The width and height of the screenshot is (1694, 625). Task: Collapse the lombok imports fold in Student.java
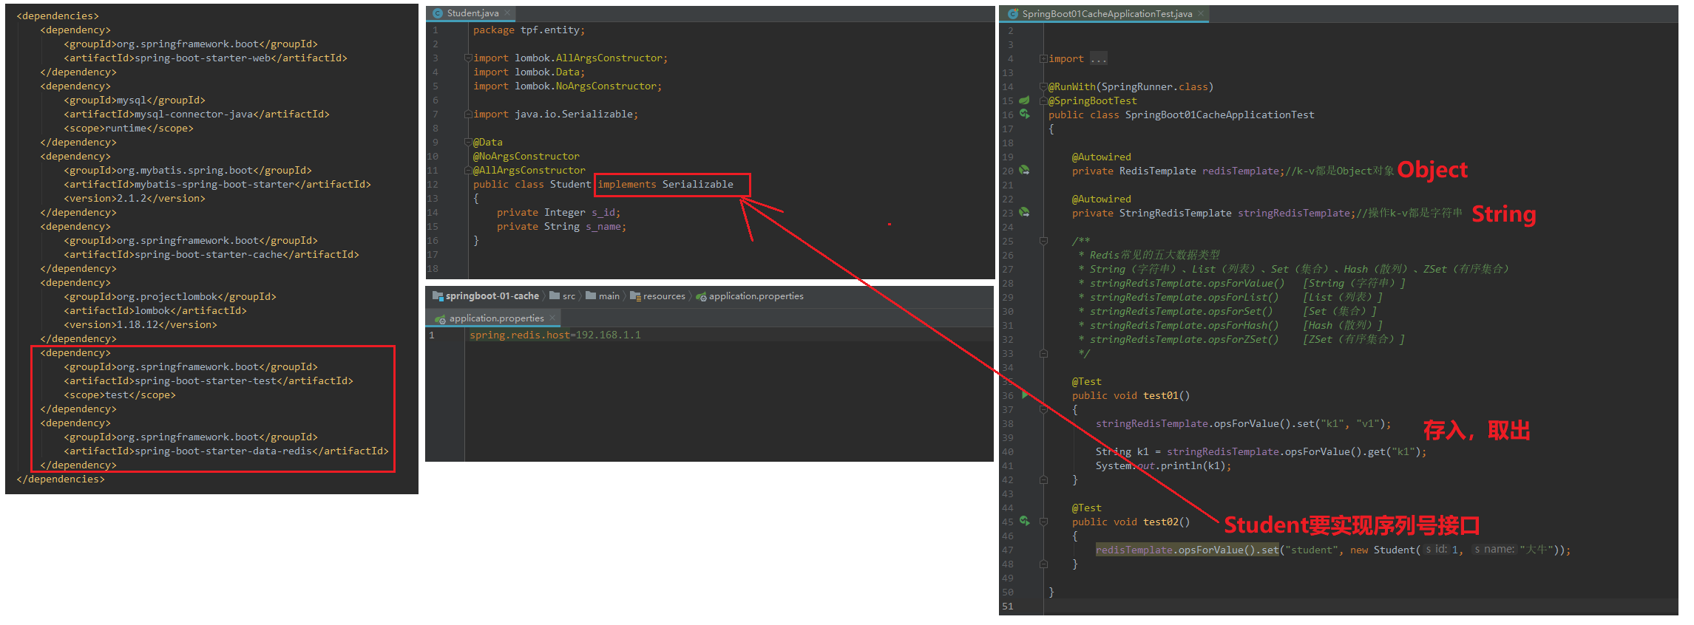coord(467,58)
